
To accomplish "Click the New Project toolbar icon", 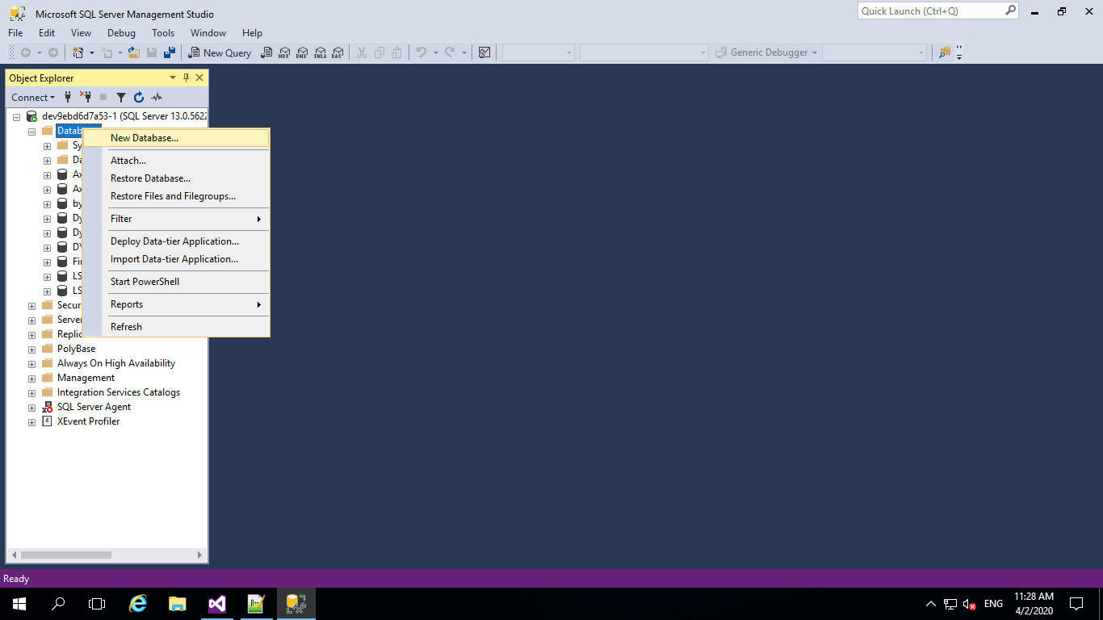I will click(x=78, y=52).
